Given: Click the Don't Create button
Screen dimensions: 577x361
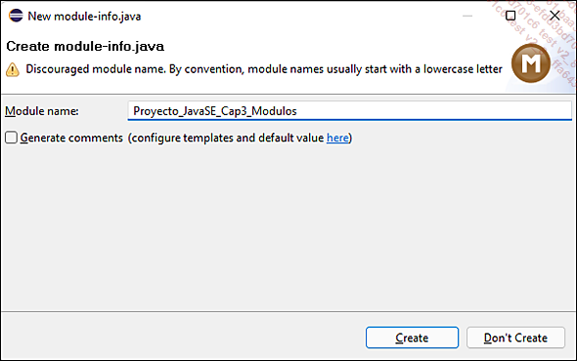Looking at the screenshot, I should coord(515,338).
